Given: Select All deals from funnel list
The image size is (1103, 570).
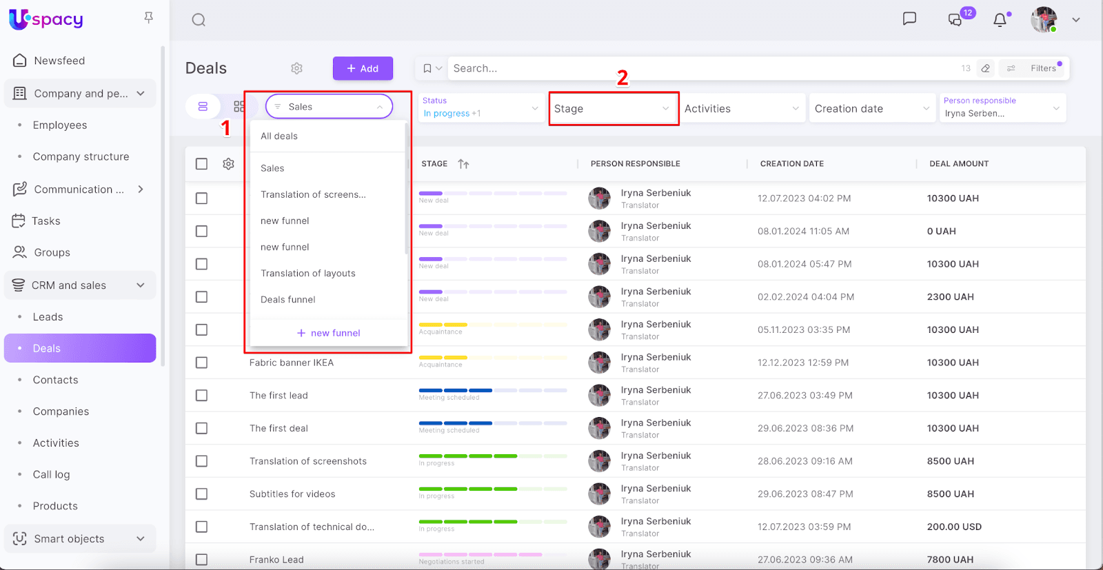Looking at the screenshot, I should (279, 136).
